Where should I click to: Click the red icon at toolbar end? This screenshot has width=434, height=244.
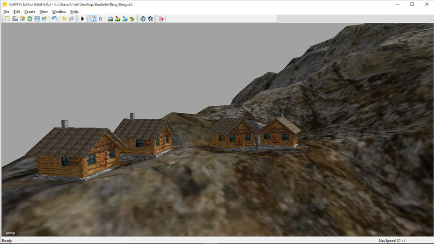click(161, 19)
